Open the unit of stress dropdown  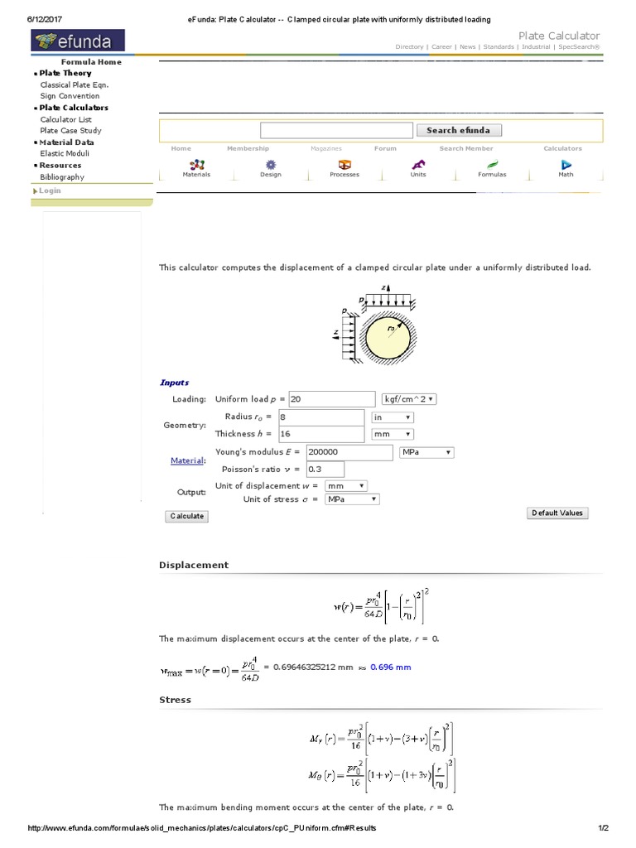352,499
